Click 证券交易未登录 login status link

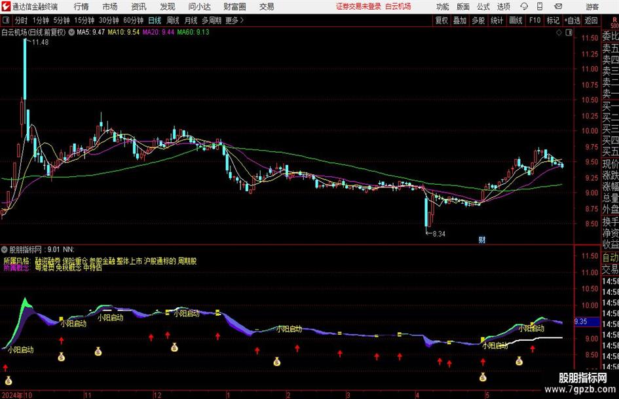[358, 7]
